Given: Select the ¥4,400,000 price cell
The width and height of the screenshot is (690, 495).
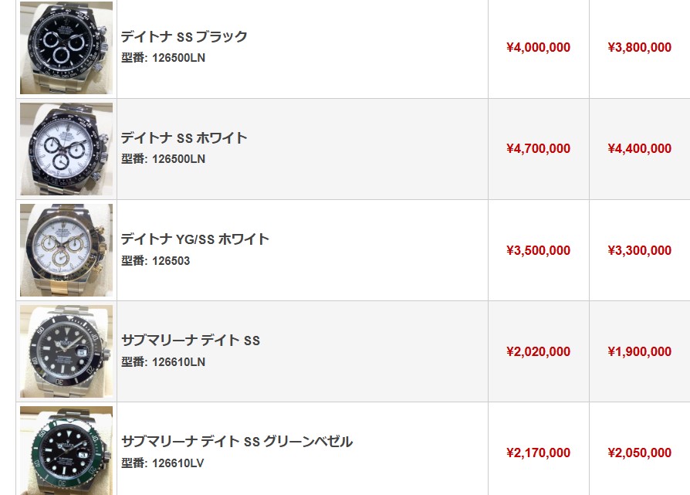Looking at the screenshot, I should [639, 149].
